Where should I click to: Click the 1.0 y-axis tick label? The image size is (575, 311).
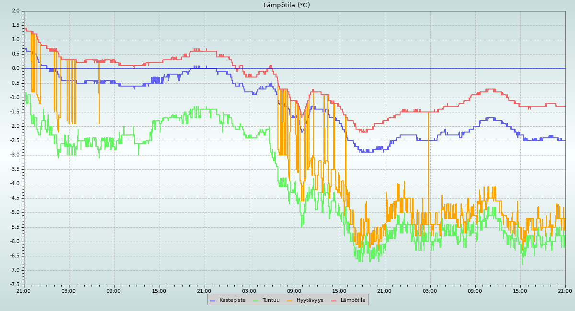tap(15, 40)
